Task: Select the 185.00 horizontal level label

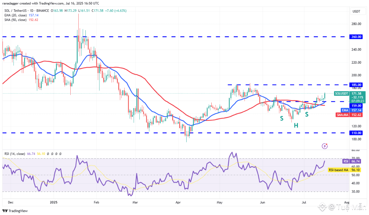Action: (356, 85)
